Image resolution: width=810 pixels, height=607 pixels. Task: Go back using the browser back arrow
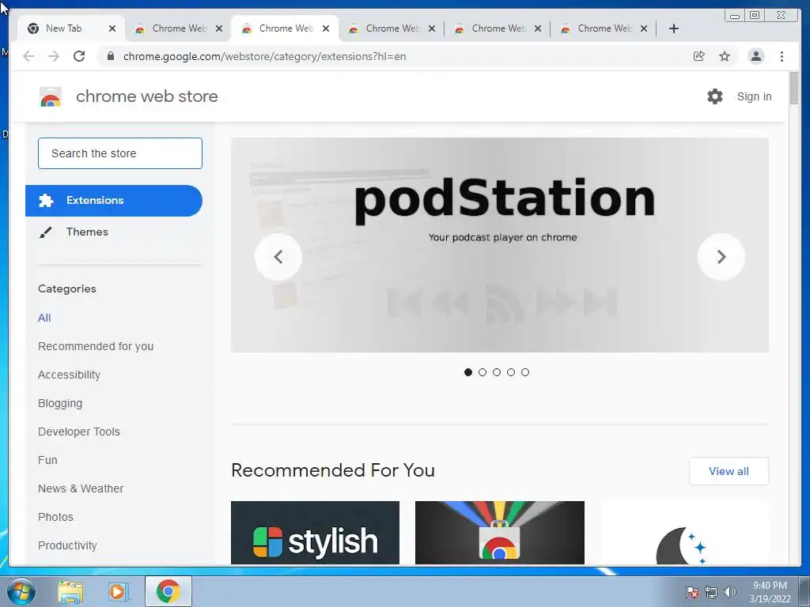tap(28, 56)
